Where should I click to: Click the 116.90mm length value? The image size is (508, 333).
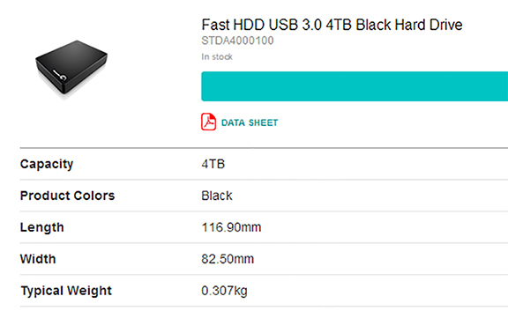click(231, 227)
